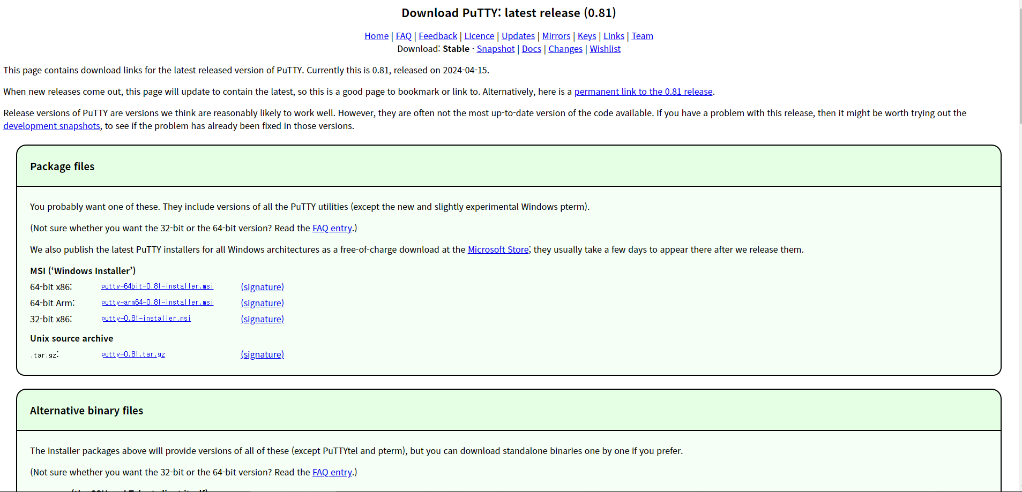Viewport: 1022px width, 492px height.
Task: Click the 'Download PuTTY: latest release (0.81)' title
Action: coord(509,13)
